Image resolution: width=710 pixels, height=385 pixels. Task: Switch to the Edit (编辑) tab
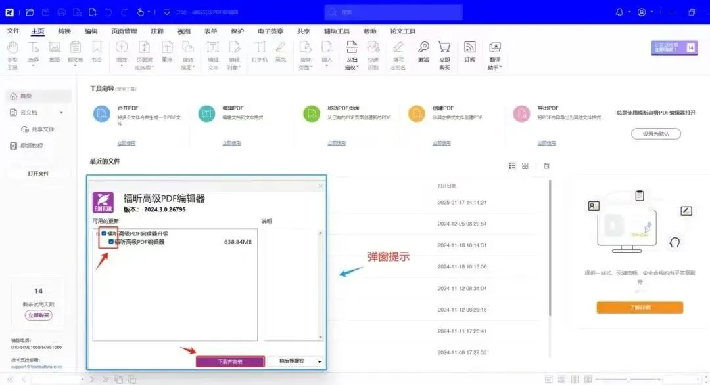click(91, 31)
